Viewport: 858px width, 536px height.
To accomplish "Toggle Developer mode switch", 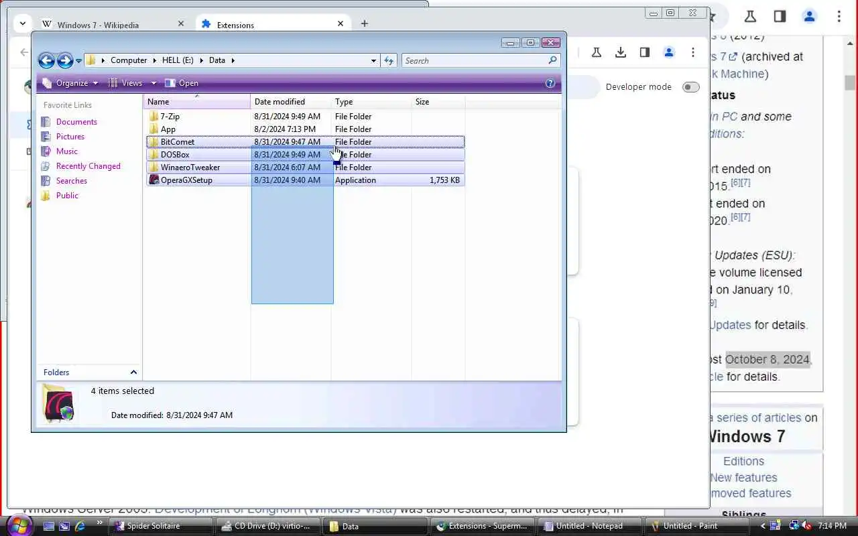I will tap(690, 87).
